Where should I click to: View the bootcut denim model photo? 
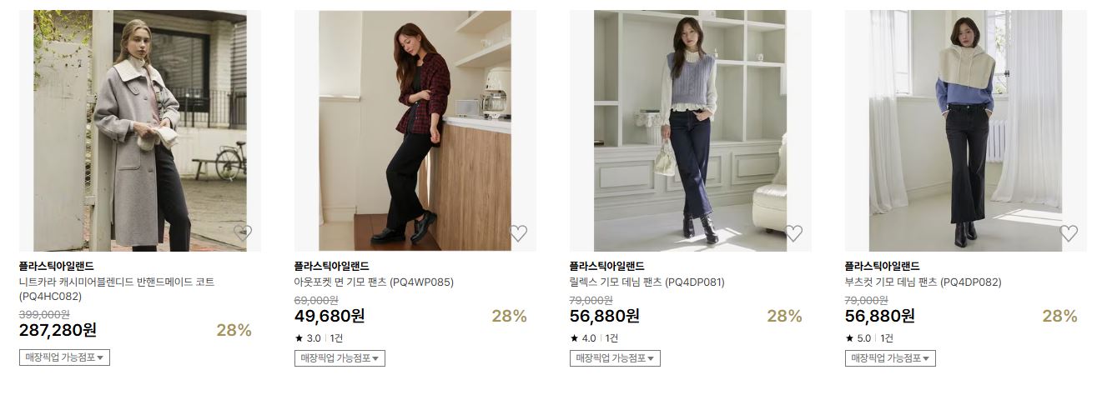[966, 131]
